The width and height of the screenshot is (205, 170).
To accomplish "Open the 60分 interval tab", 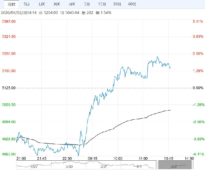I will [x=132, y=4].
